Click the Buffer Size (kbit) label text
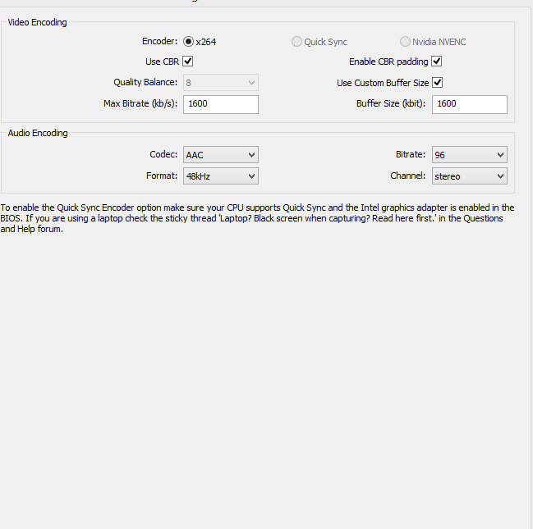Screen dimensions: 533x529 pyautogui.click(x=391, y=103)
